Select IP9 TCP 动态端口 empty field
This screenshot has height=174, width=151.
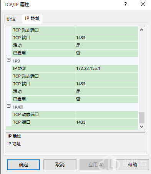click(107, 76)
